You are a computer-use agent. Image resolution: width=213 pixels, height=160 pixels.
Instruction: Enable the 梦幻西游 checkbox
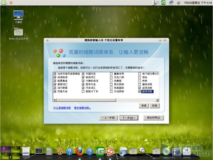(111, 84)
